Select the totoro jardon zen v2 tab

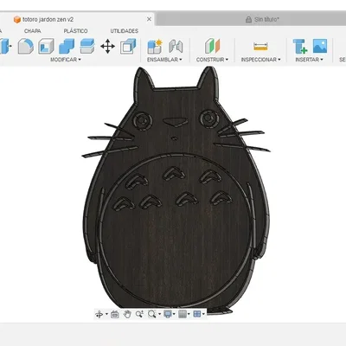pos(78,20)
